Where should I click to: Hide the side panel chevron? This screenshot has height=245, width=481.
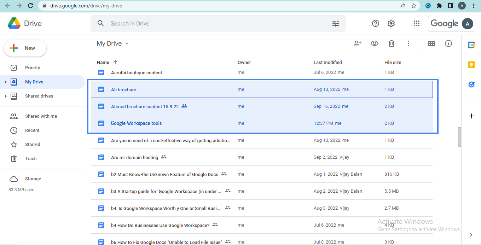(471, 235)
